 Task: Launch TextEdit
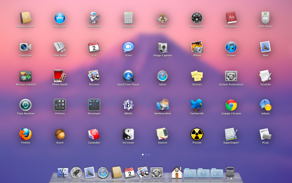(266, 76)
